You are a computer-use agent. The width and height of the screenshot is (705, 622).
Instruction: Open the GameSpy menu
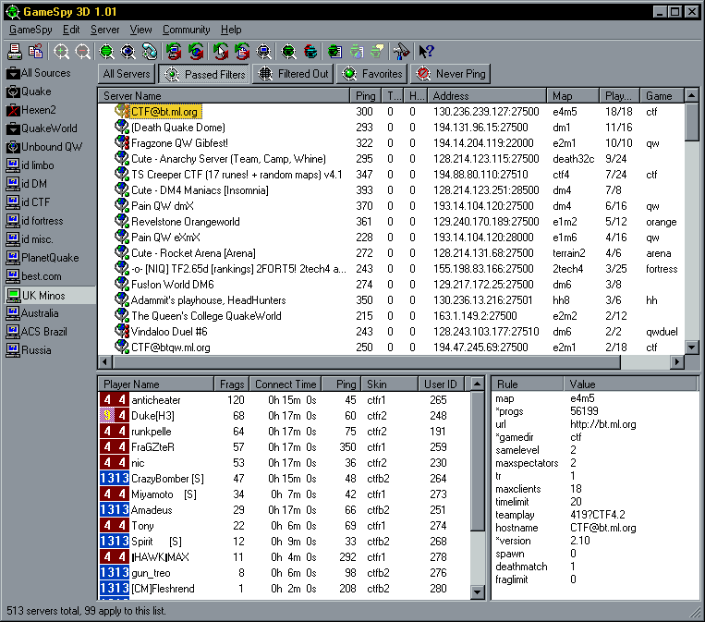[30, 30]
